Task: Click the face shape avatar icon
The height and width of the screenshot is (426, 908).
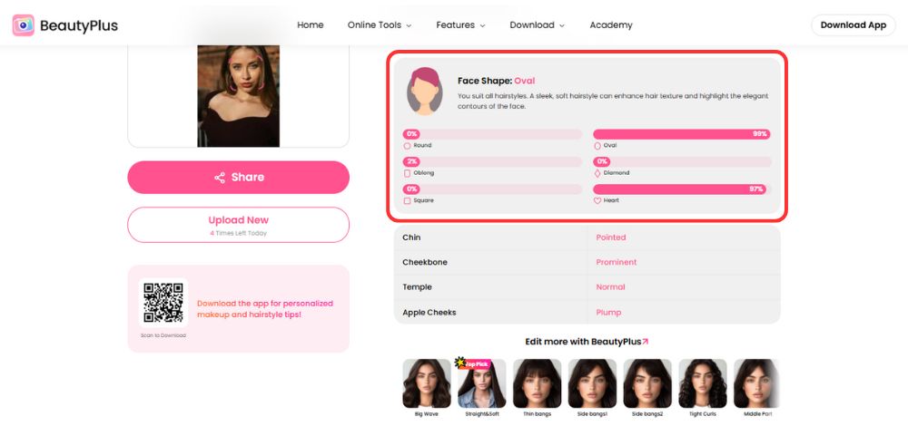Action: tap(424, 91)
